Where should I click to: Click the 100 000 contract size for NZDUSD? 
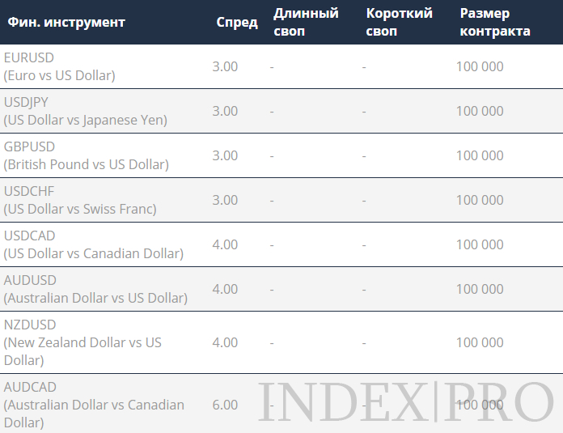[480, 342]
